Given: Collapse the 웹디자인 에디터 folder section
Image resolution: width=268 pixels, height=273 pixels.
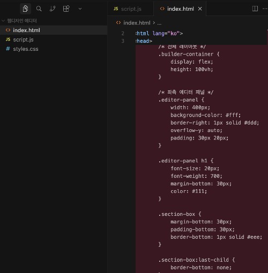Looking at the screenshot, I should point(19,21).
